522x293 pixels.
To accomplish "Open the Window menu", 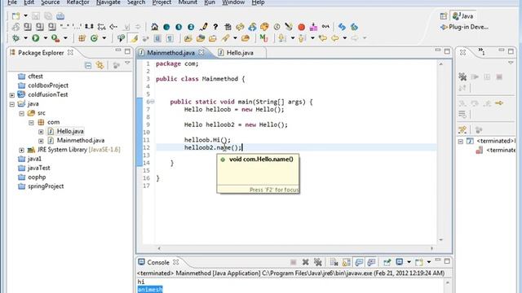I will [233, 2].
